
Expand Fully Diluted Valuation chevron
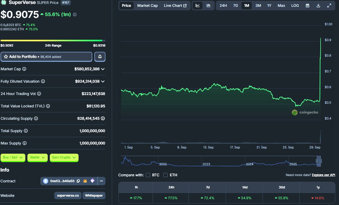pyautogui.click(x=103, y=81)
